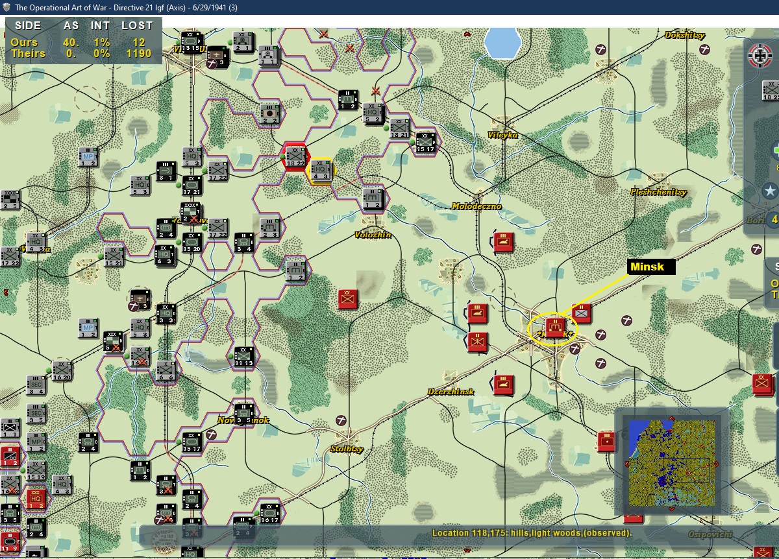Viewport: 779px width, 559px height.
Task: Click the minimap overview
Action: (x=672, y=462)
